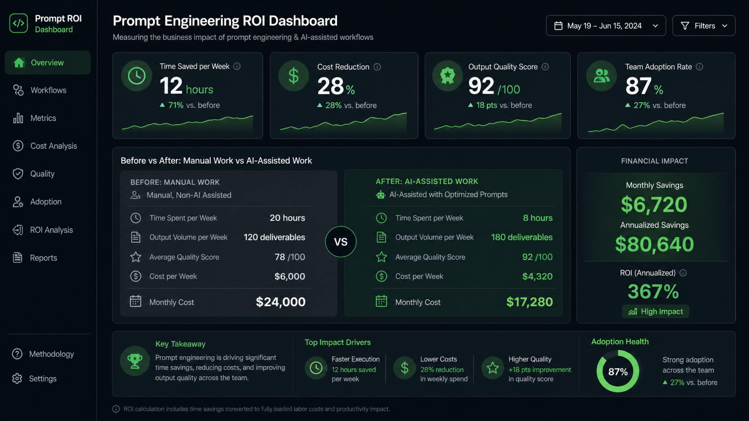Click the $80,640 annualized savings value

pos(654,244)
